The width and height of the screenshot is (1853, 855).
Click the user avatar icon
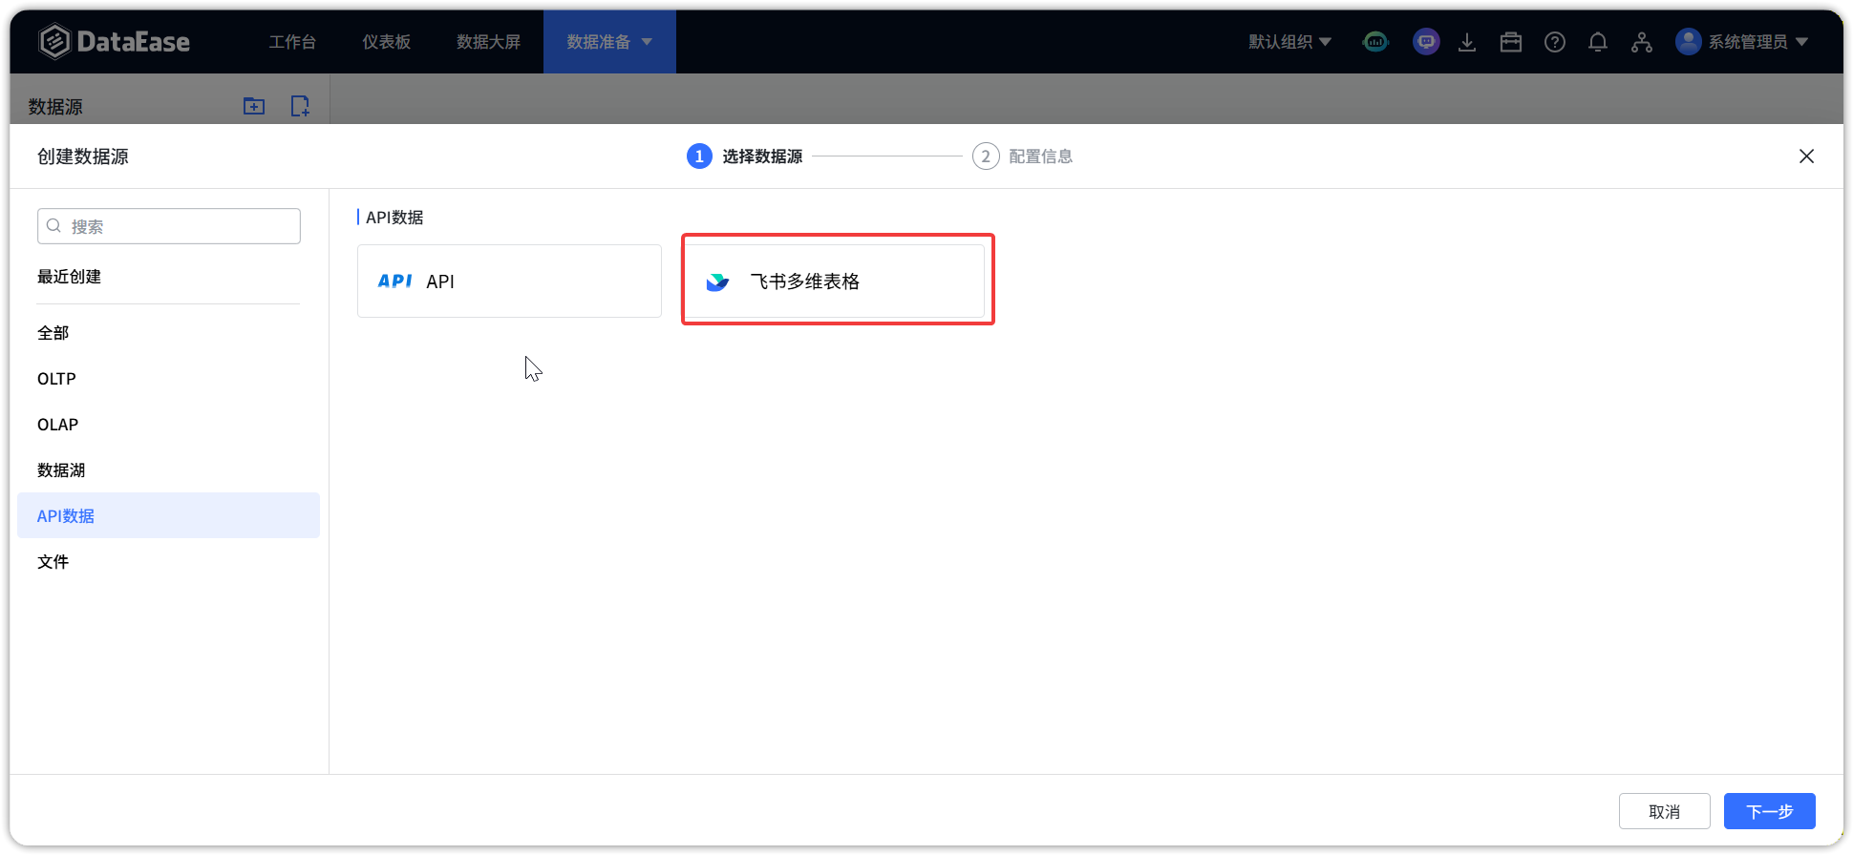click(1689, 42)
